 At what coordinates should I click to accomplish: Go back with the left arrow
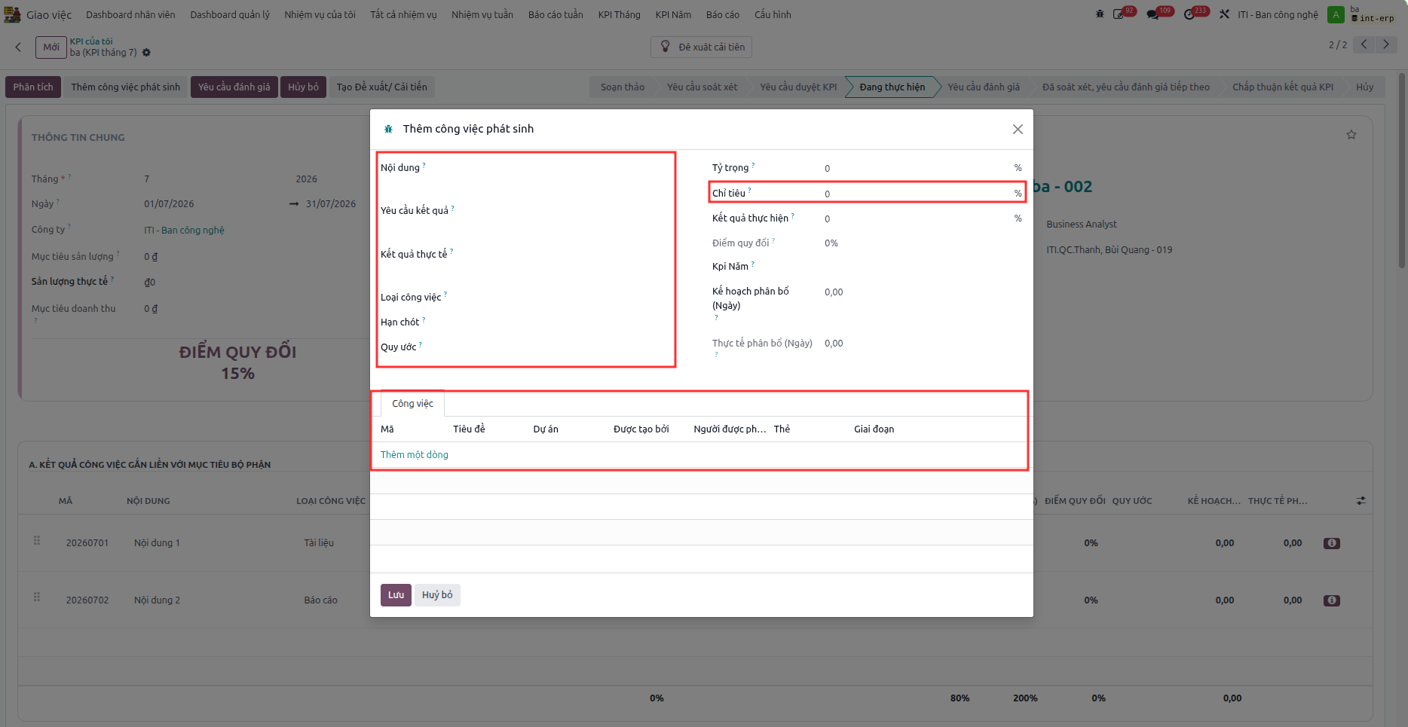coord(19,47)
